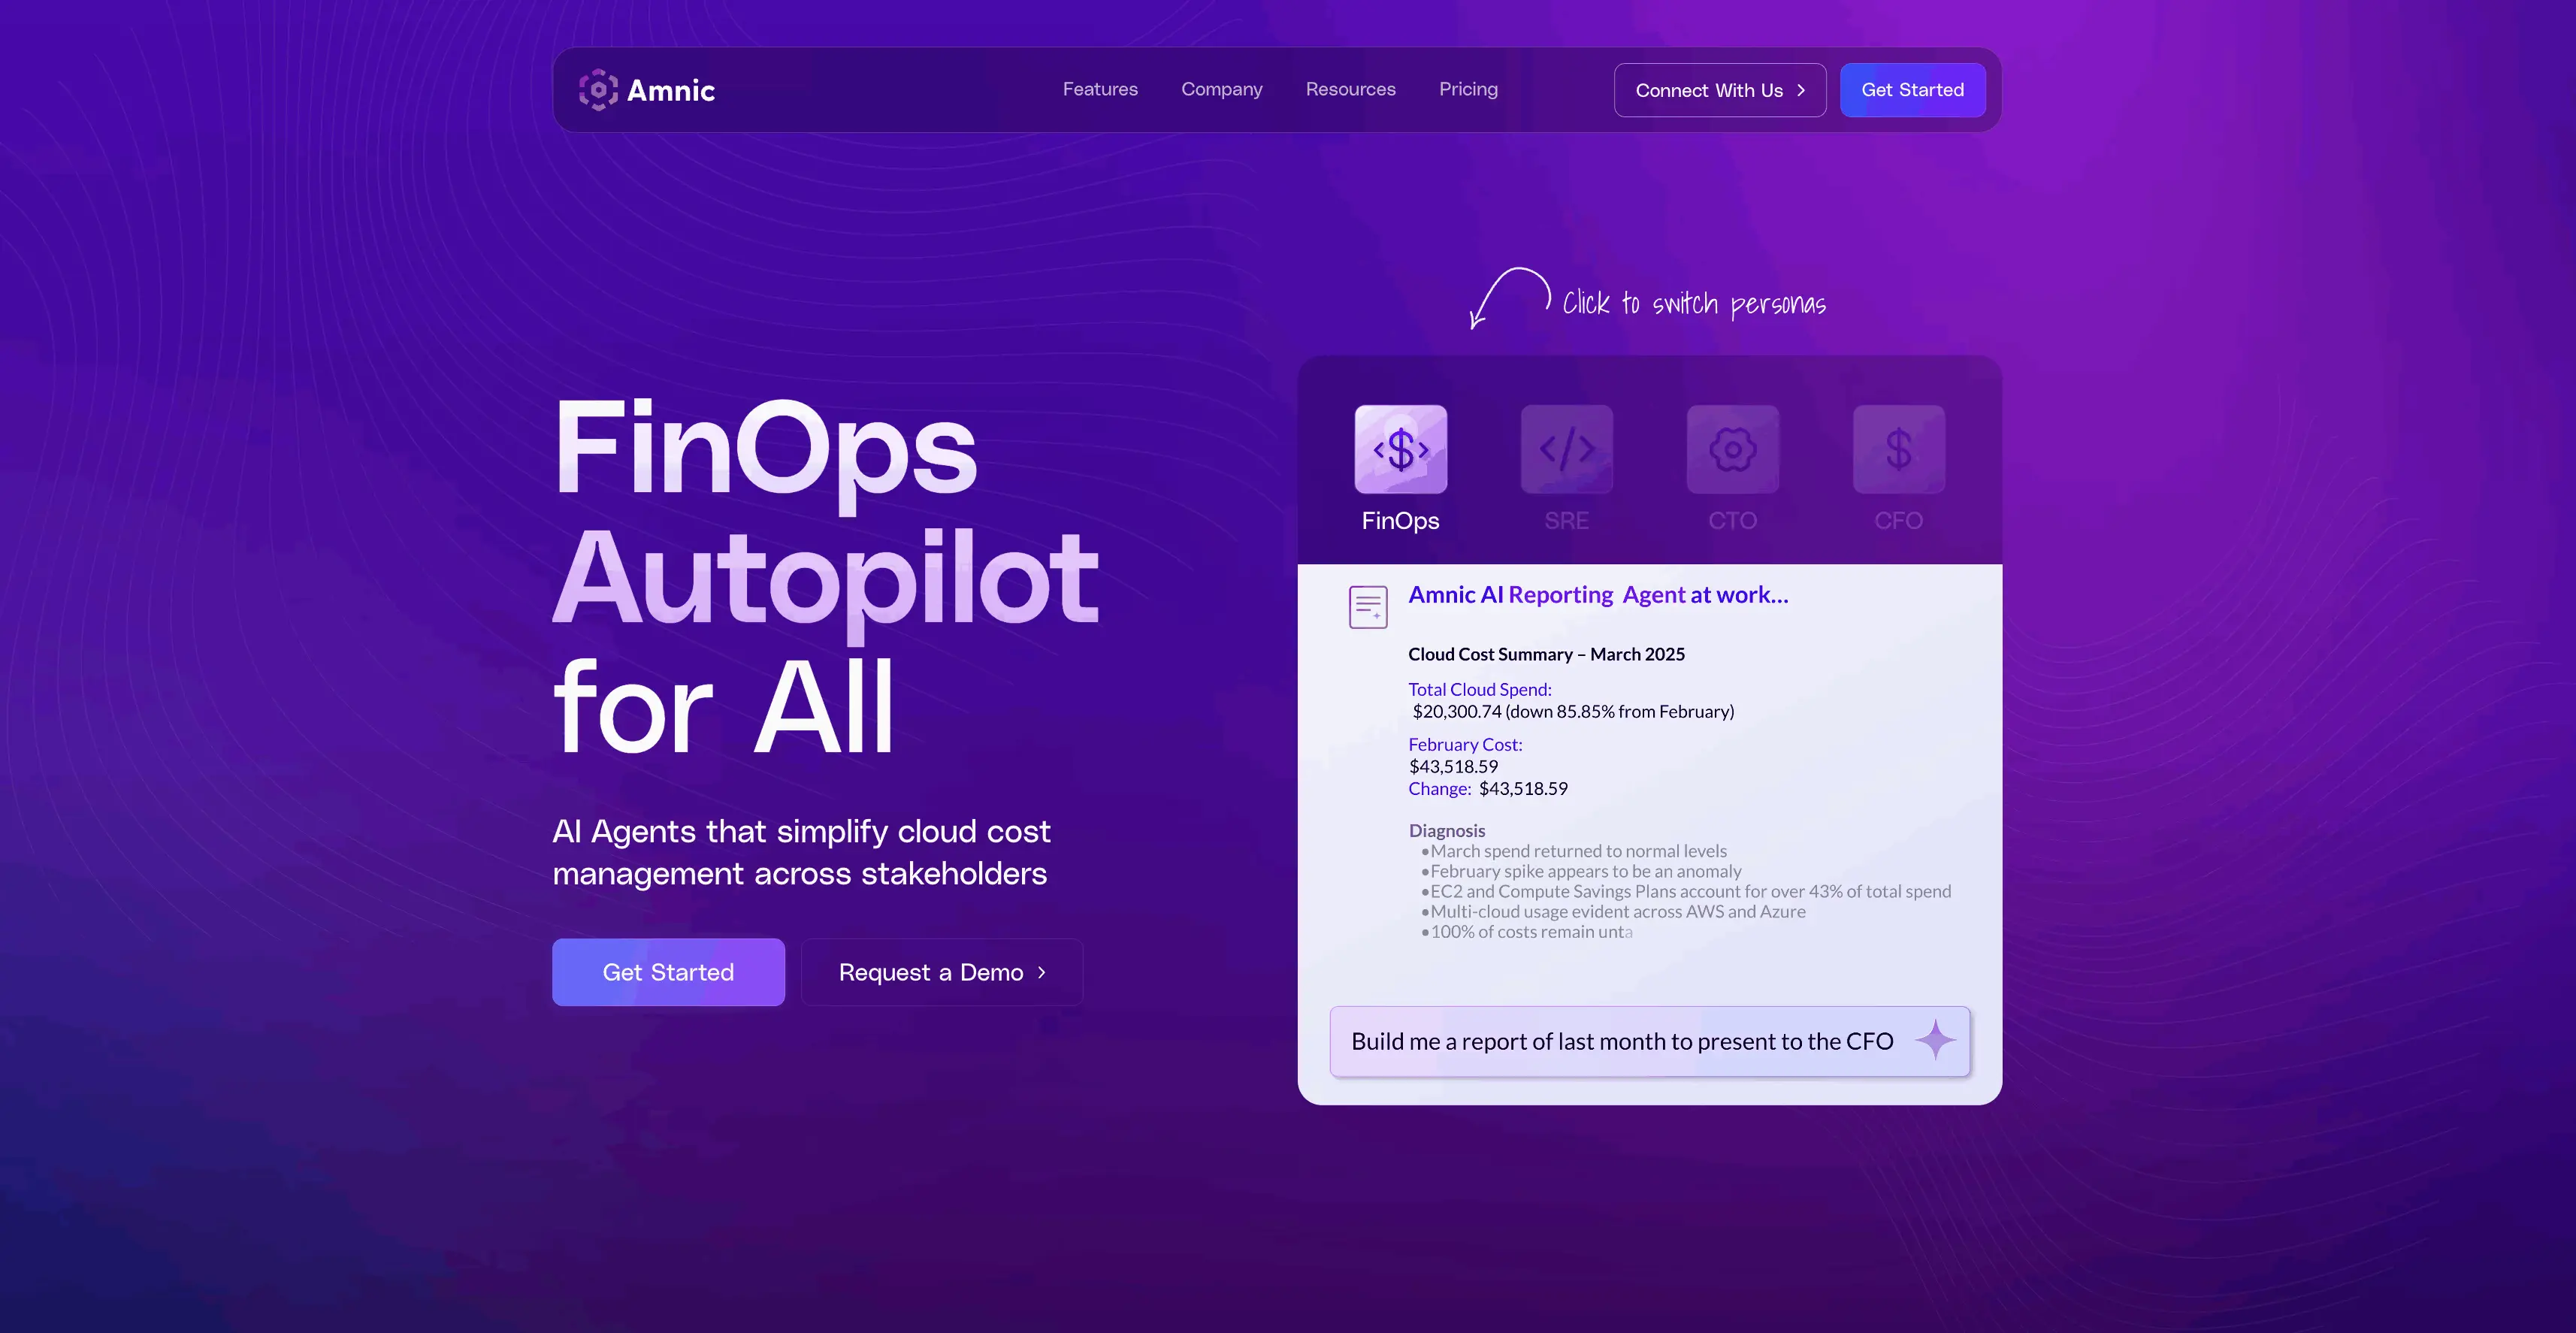Image resolution: width=2576 pixels, height=1333 pixels.
Task: Select the FinOps tab label
Action: click(1400, 521)
